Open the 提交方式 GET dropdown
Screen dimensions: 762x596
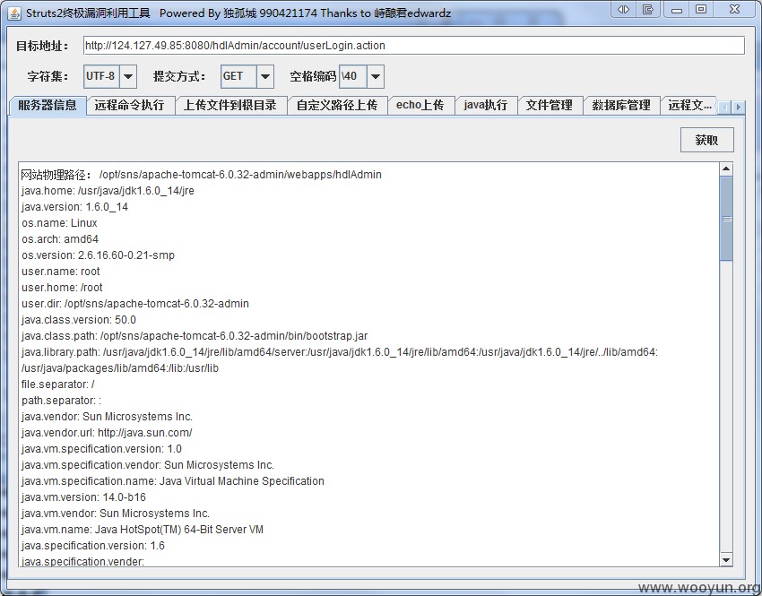pyautogui.click(x=265, y=76)
